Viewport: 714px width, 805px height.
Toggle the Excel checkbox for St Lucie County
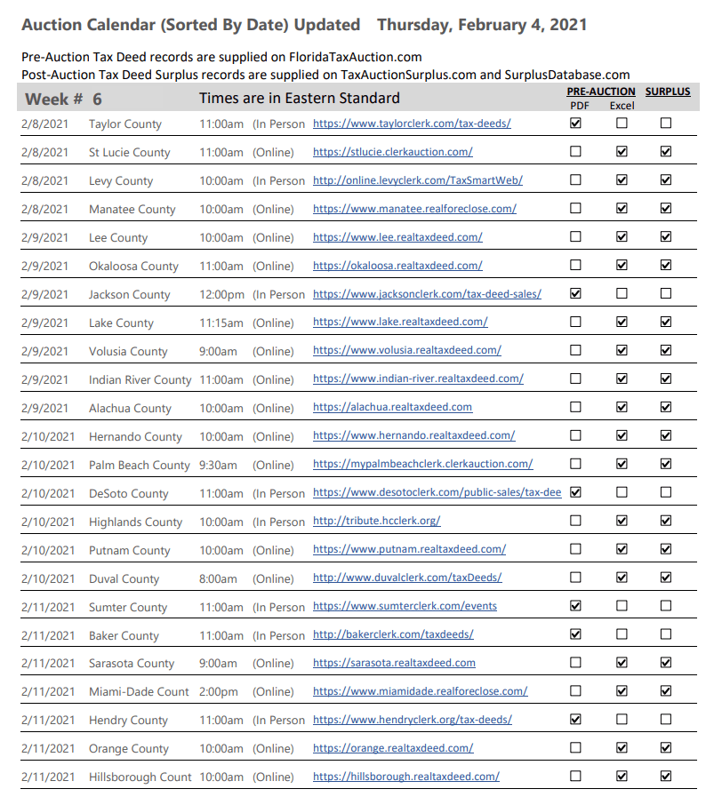[x=622, y=151]
